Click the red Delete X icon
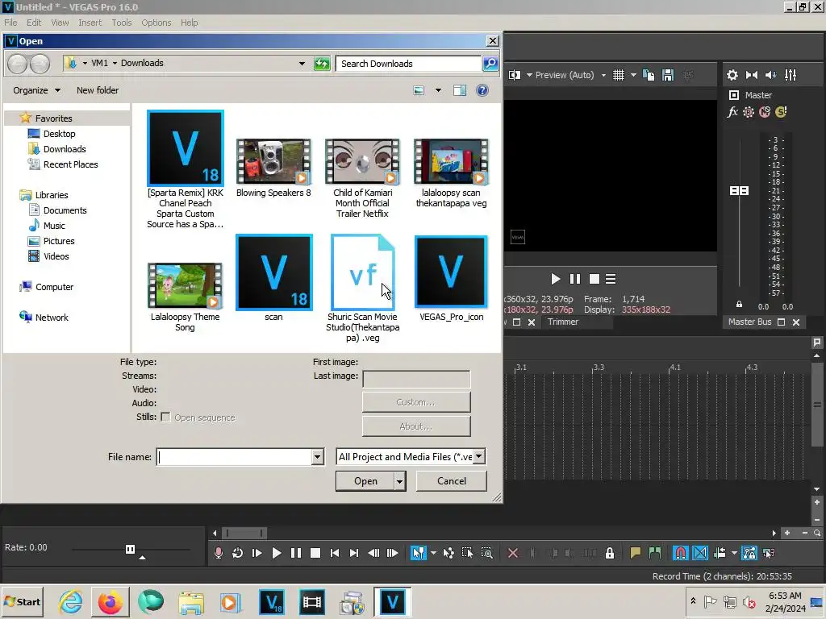The width and height of the screenshot is (826, 619). pyautogui.click(x=512, y=553)
